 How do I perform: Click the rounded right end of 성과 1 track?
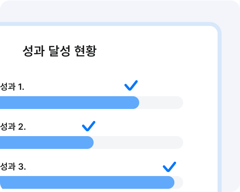(180, 103)
